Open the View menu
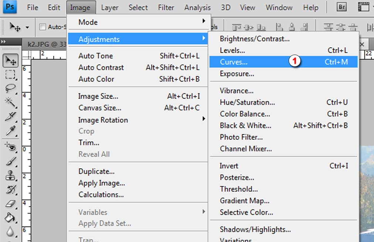 click(x=248, y=8)
